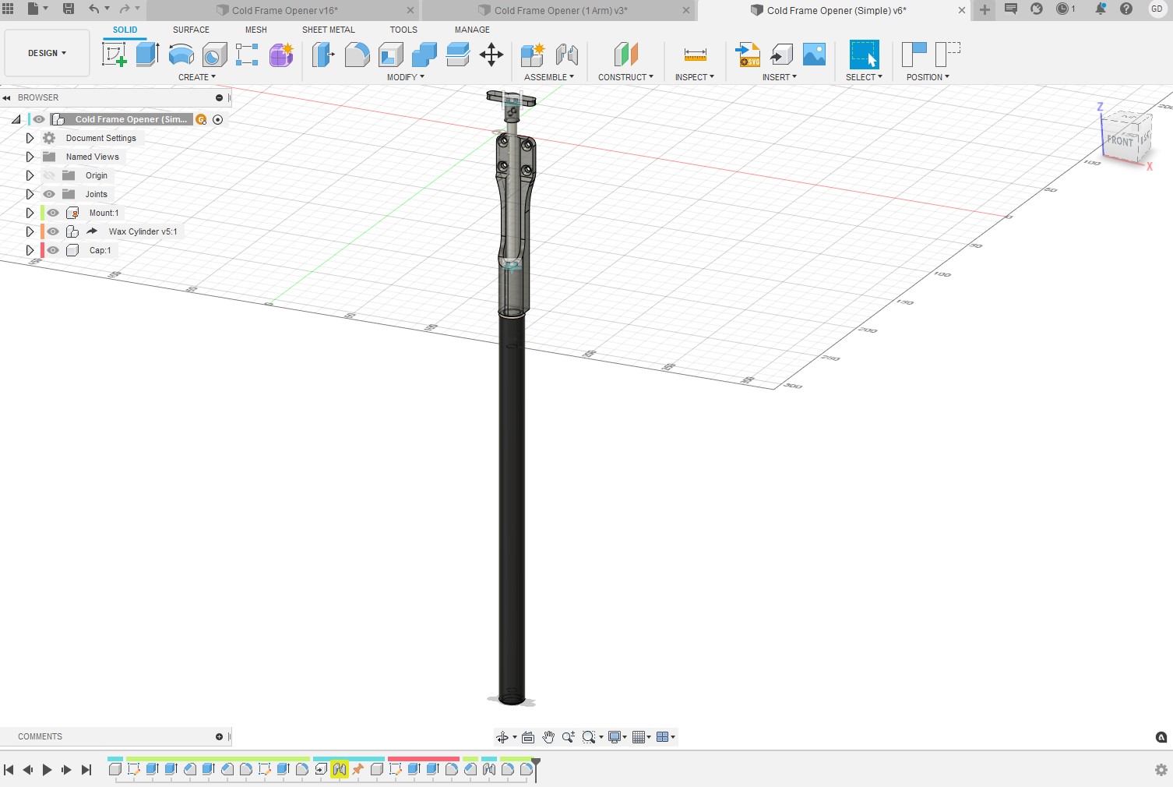The width and height of the screenshot is (1173, 787).
Task: Play the timeline
Action: pyautogui.click(x=47, y=770)
